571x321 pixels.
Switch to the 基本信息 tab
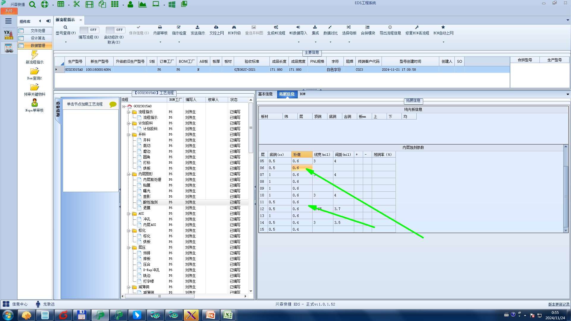point(265,94)
